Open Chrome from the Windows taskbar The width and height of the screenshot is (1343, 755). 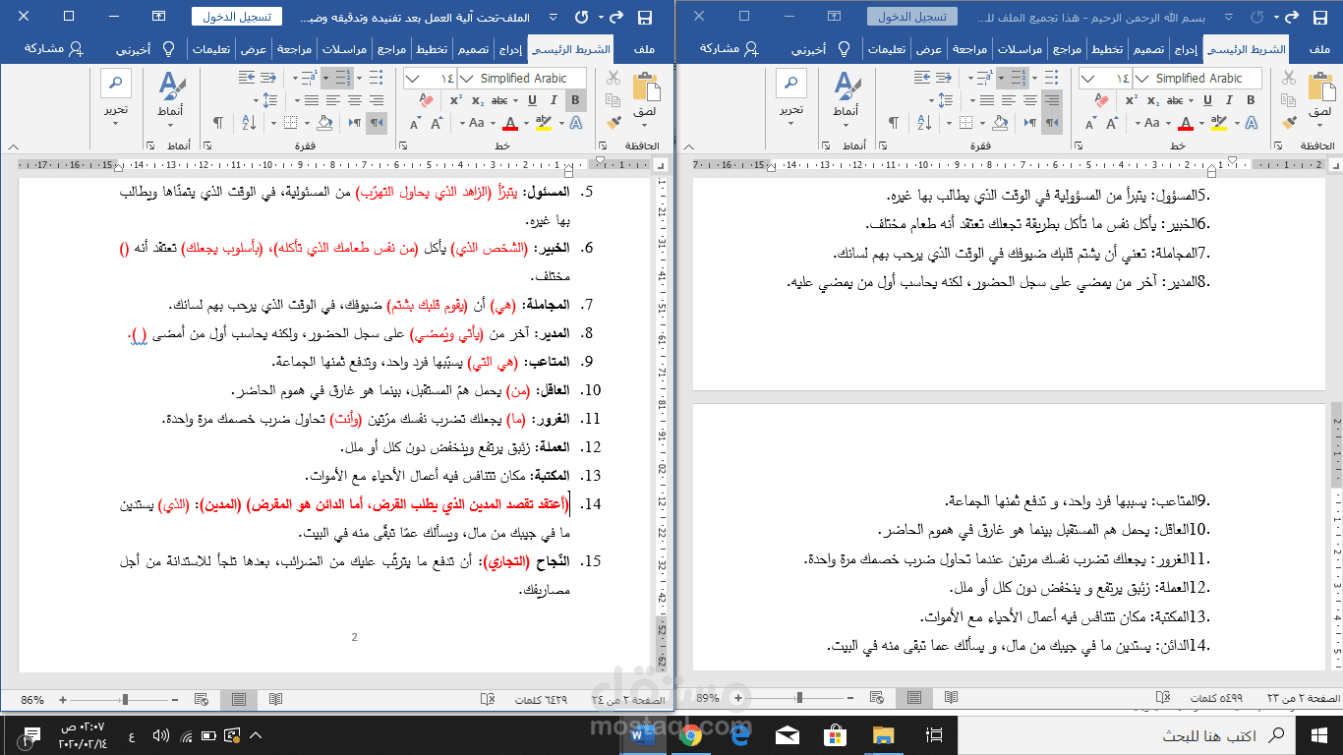tap(689, 734)
